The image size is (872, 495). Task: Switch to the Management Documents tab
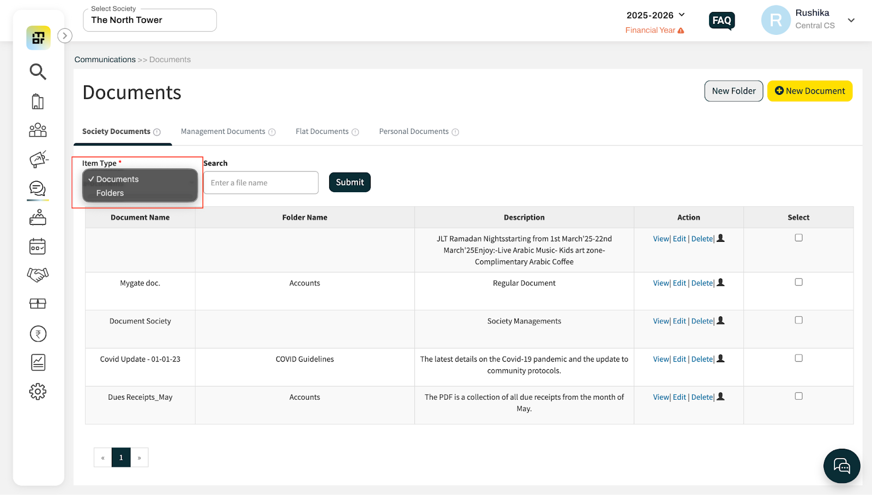click(223, 132)
